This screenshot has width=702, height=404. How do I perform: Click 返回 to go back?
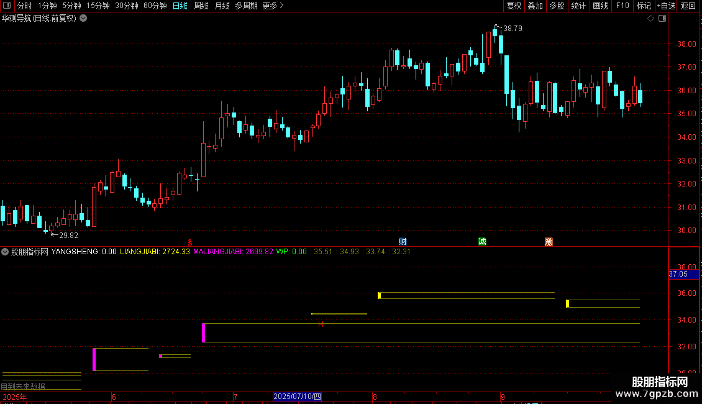(x=688, y=6)
